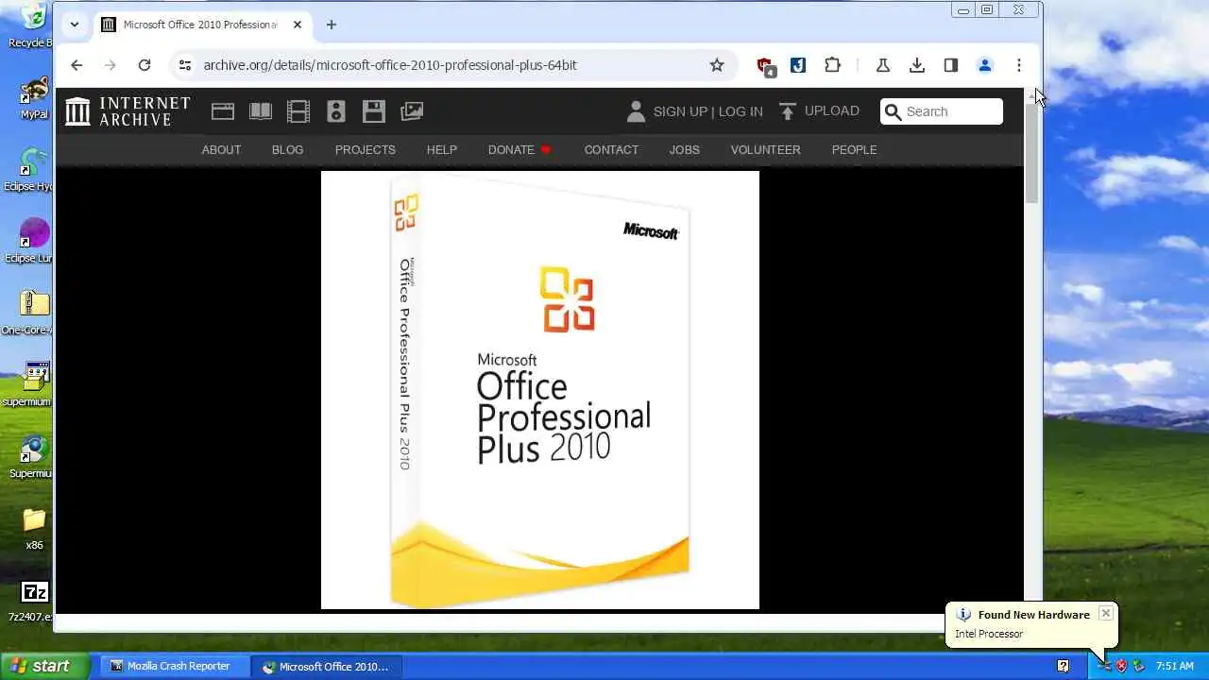Open the VOLUNTEER link
The image size is (1209, 680).
pyautogui.click(x=765, y=149)
